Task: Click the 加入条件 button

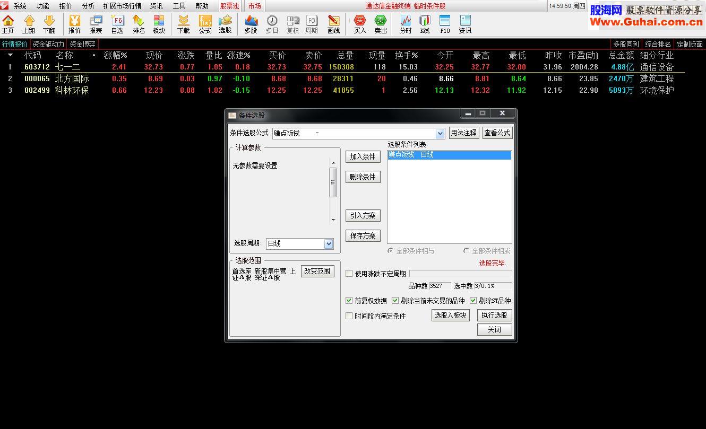Action: tap(363, 157)
